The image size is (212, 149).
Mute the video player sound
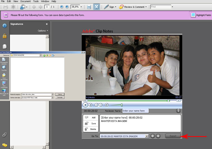pos(107,105)
